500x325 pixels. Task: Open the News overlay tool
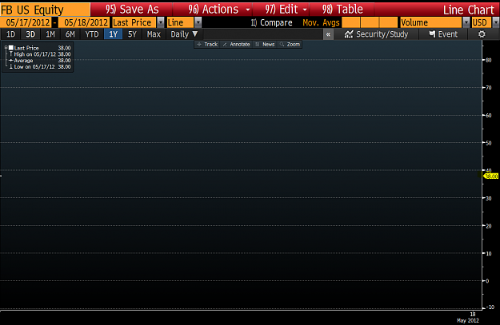pyautogui.click(x=265, y=44)
